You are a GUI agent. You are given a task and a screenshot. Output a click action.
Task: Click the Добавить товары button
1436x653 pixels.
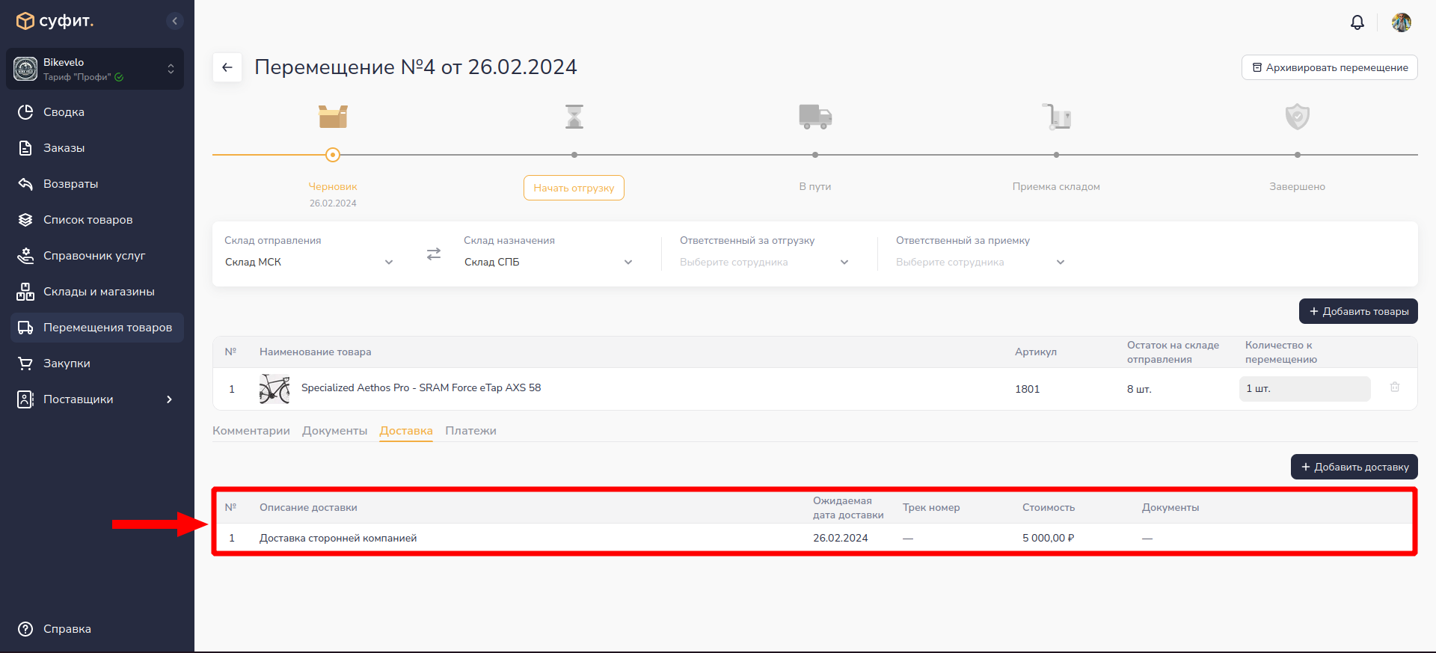point(1358,311)
